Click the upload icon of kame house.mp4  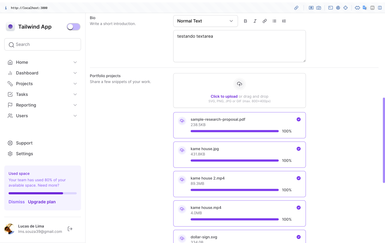tap(182, 209)
